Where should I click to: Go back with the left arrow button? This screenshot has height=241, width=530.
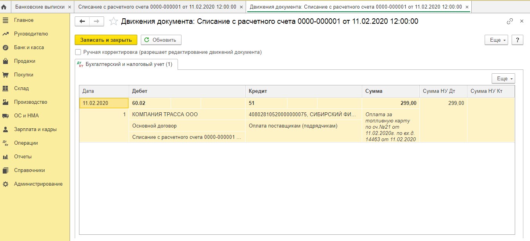tap(82, 21)
